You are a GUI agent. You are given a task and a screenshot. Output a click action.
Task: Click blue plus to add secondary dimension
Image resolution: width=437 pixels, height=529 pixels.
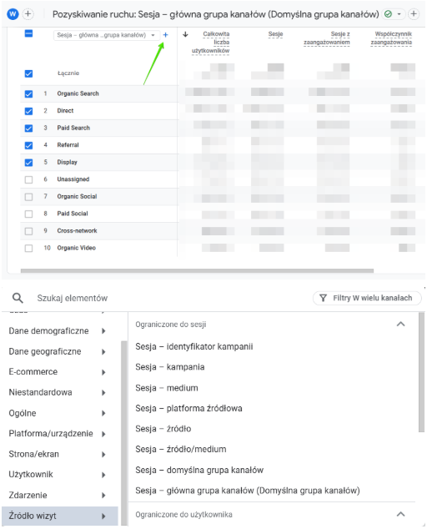[165, 35]
